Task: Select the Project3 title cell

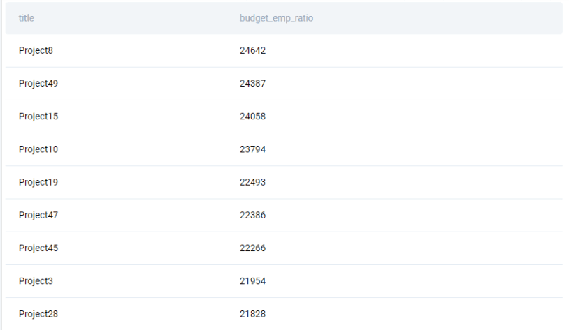Action: coord(36,280)
